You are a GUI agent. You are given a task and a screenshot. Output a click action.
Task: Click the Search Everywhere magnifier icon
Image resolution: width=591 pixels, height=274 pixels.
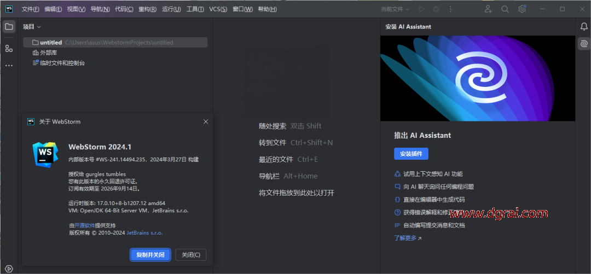[505, 9]
